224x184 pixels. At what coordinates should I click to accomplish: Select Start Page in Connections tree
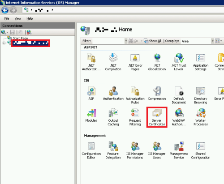click(20, 38)
